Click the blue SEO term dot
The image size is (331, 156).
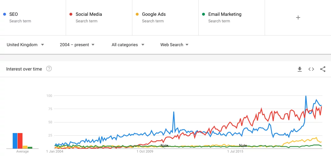5,14
